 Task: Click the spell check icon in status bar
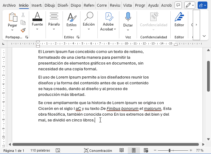[x=58, y=150]
